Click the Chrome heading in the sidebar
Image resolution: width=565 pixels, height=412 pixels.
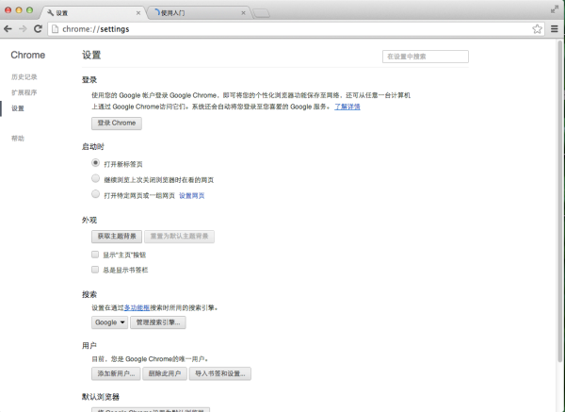pos(28,56)
